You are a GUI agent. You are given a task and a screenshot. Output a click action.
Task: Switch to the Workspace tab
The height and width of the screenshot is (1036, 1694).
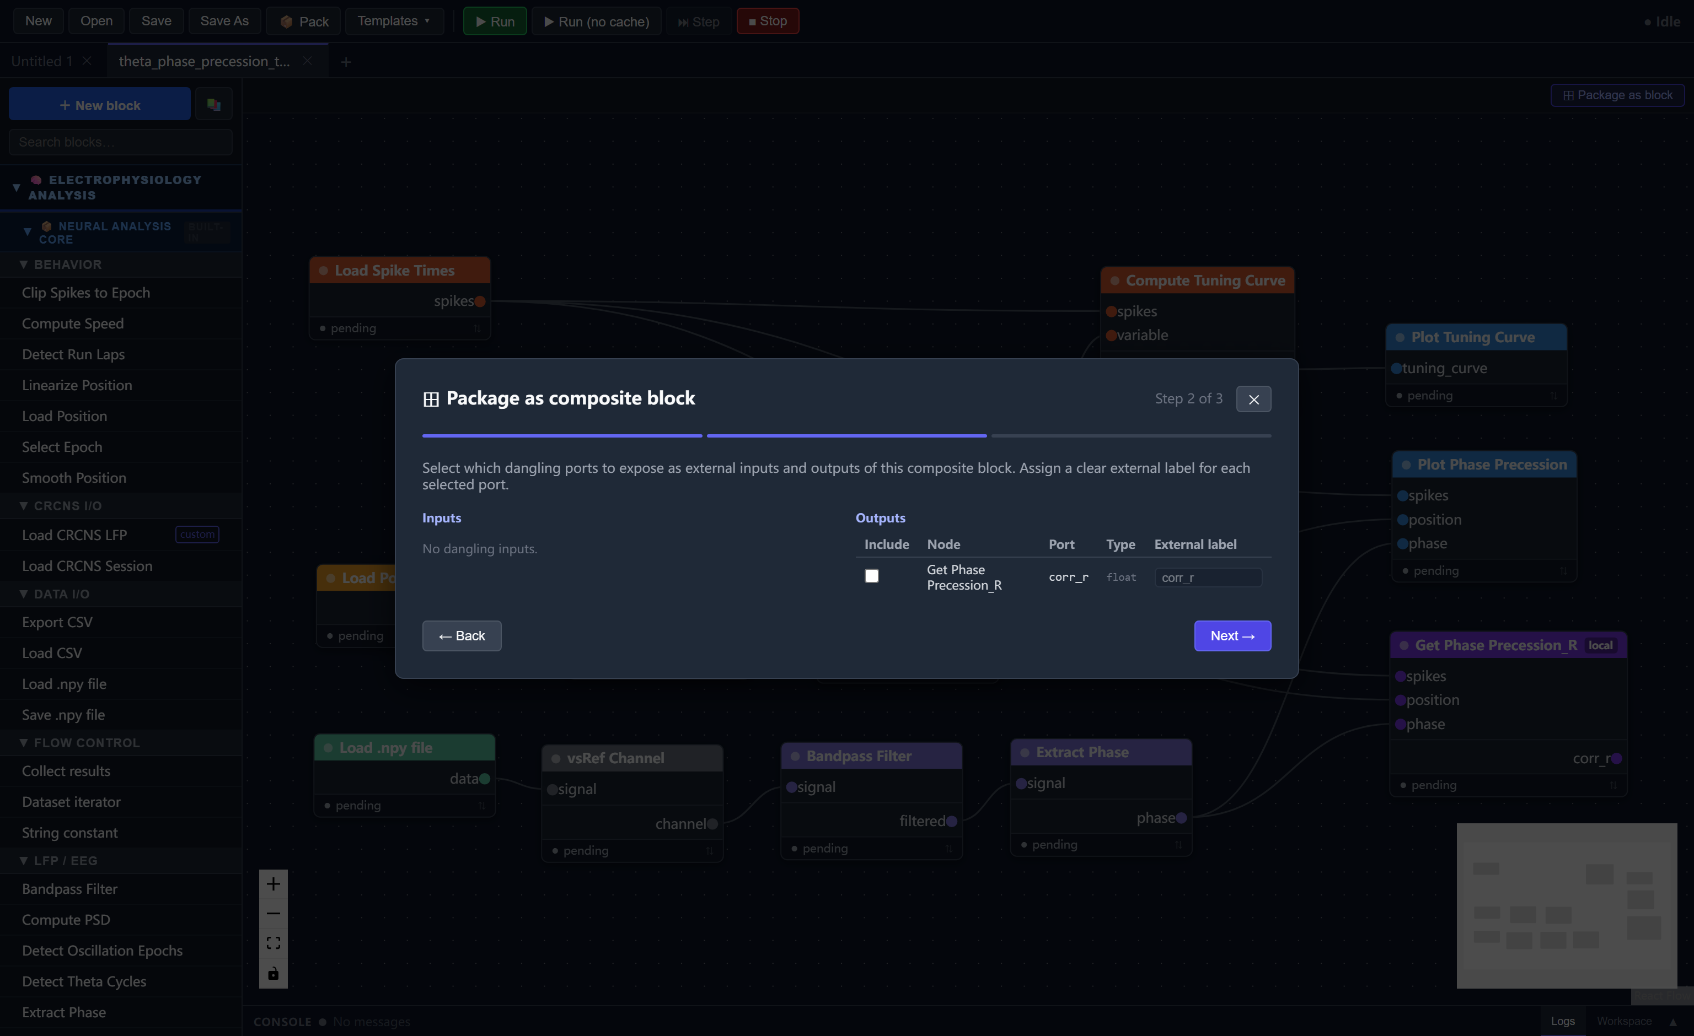1624,1022
